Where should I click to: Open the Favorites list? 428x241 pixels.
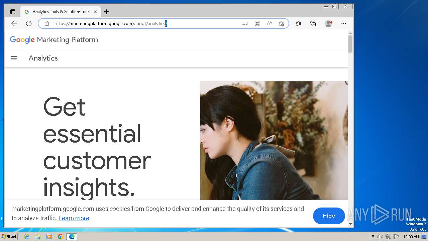(298, 23)
